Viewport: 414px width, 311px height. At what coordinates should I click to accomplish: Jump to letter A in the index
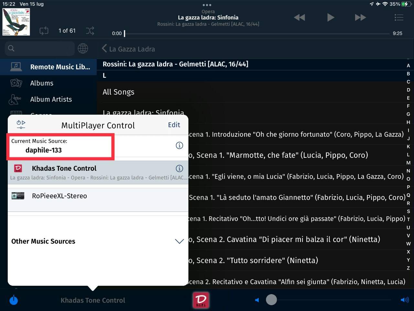point(409,65)
